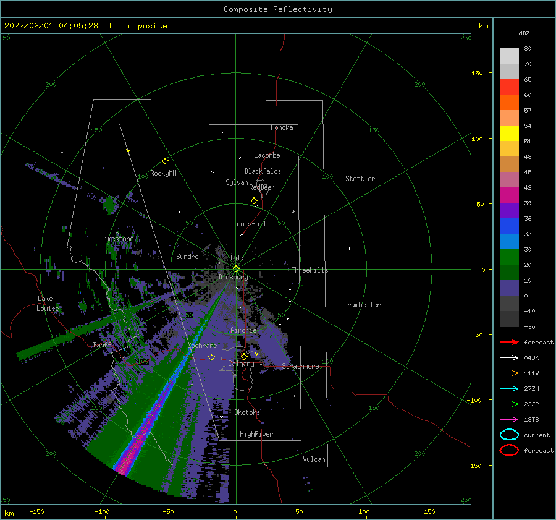This screenshot has width=556, height=520.
Task: Click the 'Composite_Reflectivity' title text
Action: (x=278, y=9)
